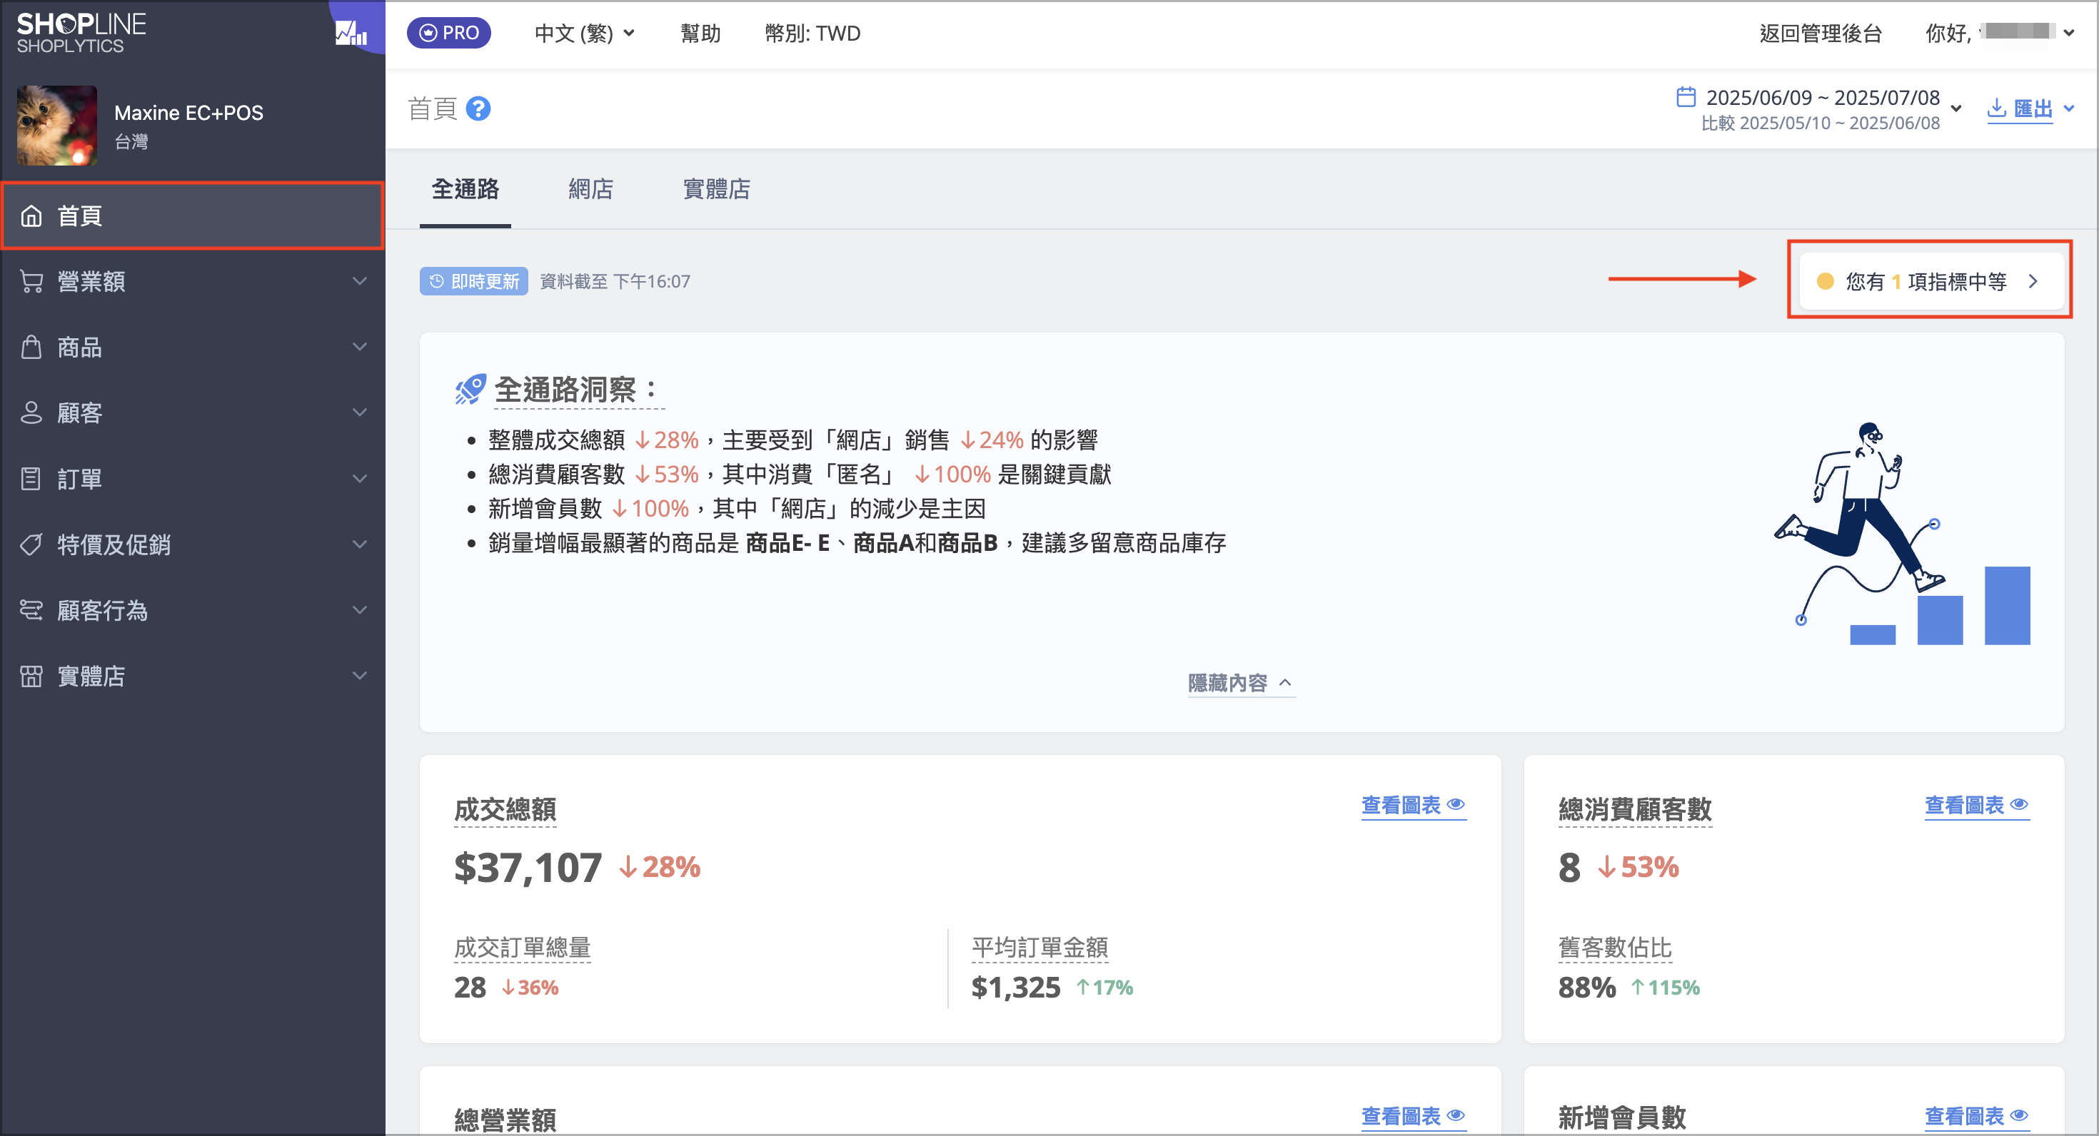Image resolution: width=2099 pixels, height=1136 pixels.
Task: Click 查看圖表 eye link for 成交總額
Action: [1413, 805]
